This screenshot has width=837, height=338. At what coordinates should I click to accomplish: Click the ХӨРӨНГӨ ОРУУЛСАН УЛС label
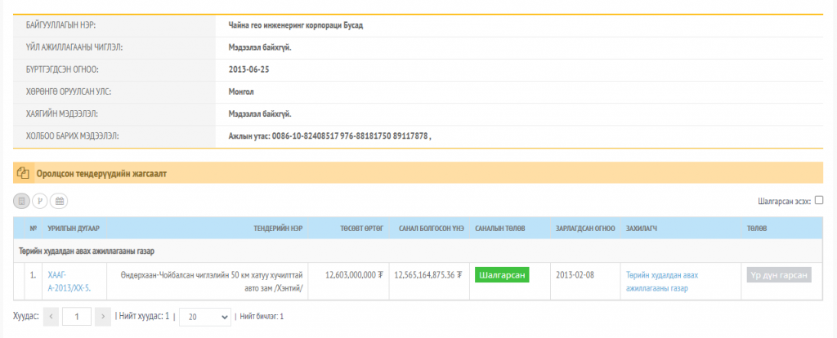[69, 91]
